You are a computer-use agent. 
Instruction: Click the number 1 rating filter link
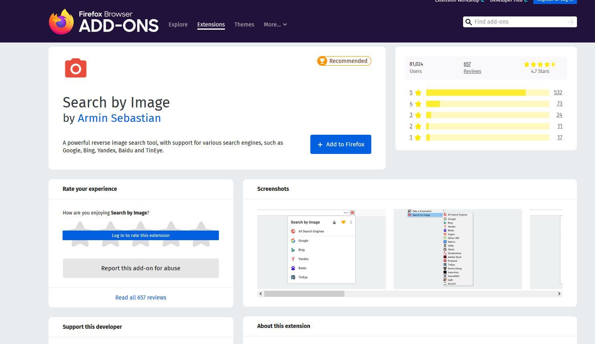(x=411, y=138)
